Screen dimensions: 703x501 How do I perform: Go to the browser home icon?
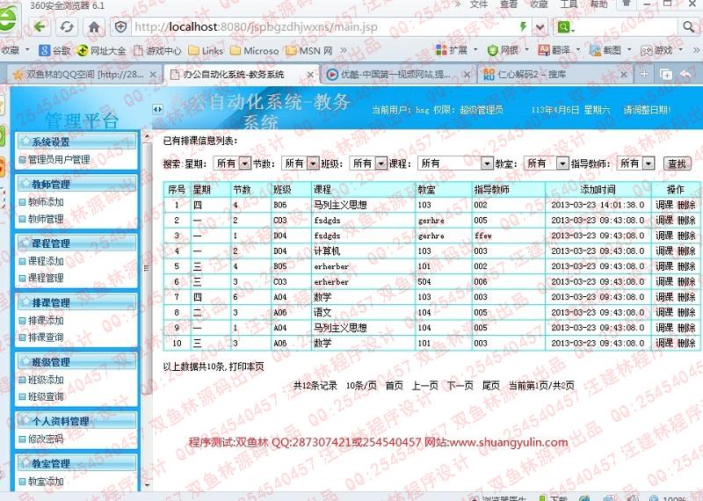[94, 27]
